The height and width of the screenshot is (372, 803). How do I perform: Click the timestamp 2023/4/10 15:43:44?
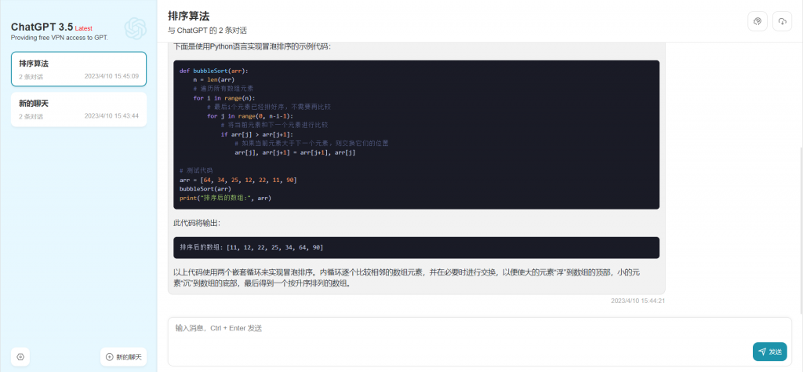111,116
